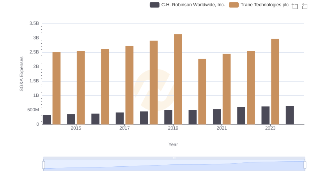Click the 2017 x-axis label
312x180 pixels.
pyautogui.click(x=124, y=128)
